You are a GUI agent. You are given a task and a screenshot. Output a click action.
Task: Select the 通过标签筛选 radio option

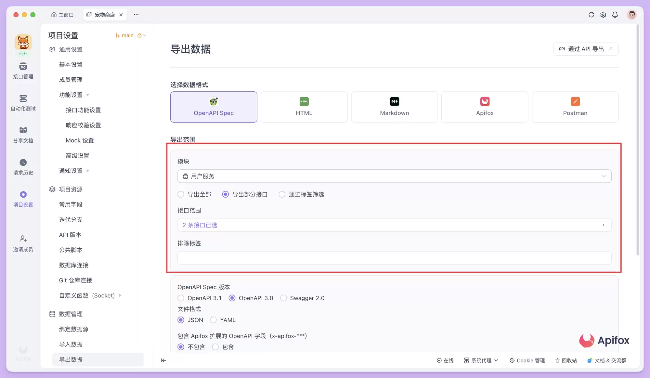tap(282, 194)
